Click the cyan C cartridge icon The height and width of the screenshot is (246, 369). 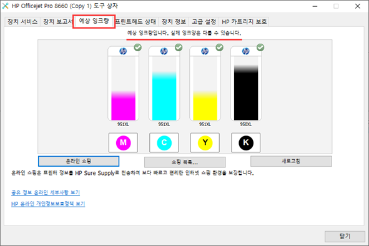click(x=164, y=142)
